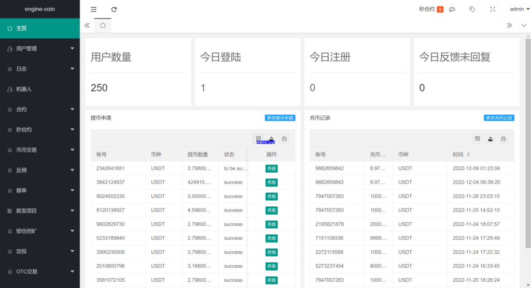Click the engine-coin logo text

(40, 9)
